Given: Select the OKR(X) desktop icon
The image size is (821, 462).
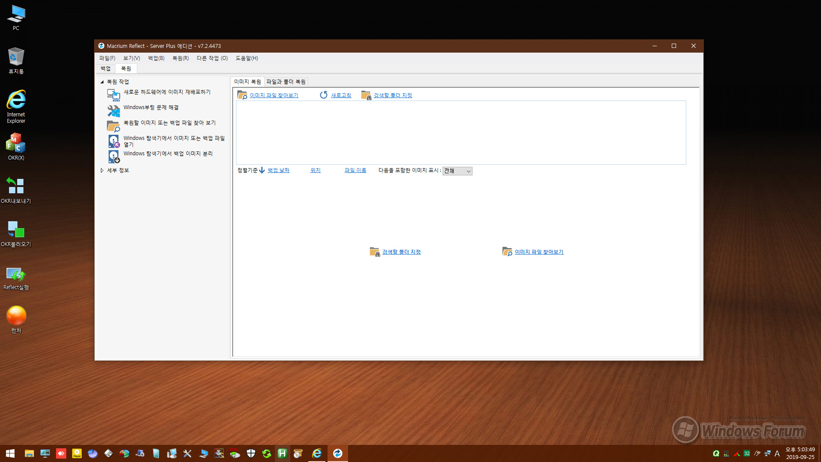Looking at the screenshot, I should (16, 147).
